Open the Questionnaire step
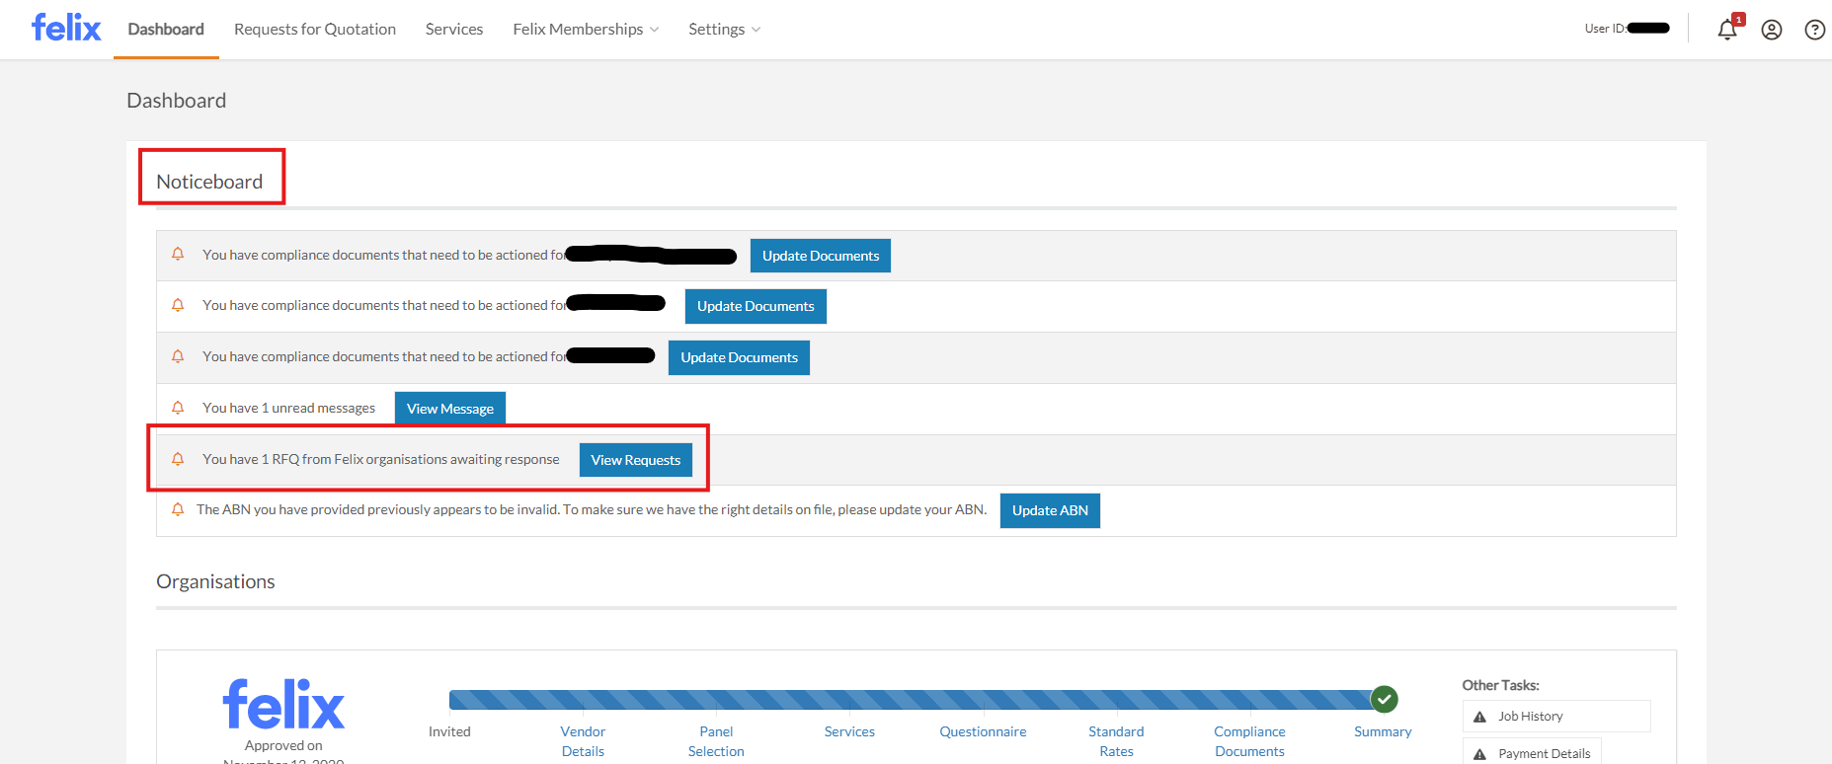 click(x=983, y=731)
